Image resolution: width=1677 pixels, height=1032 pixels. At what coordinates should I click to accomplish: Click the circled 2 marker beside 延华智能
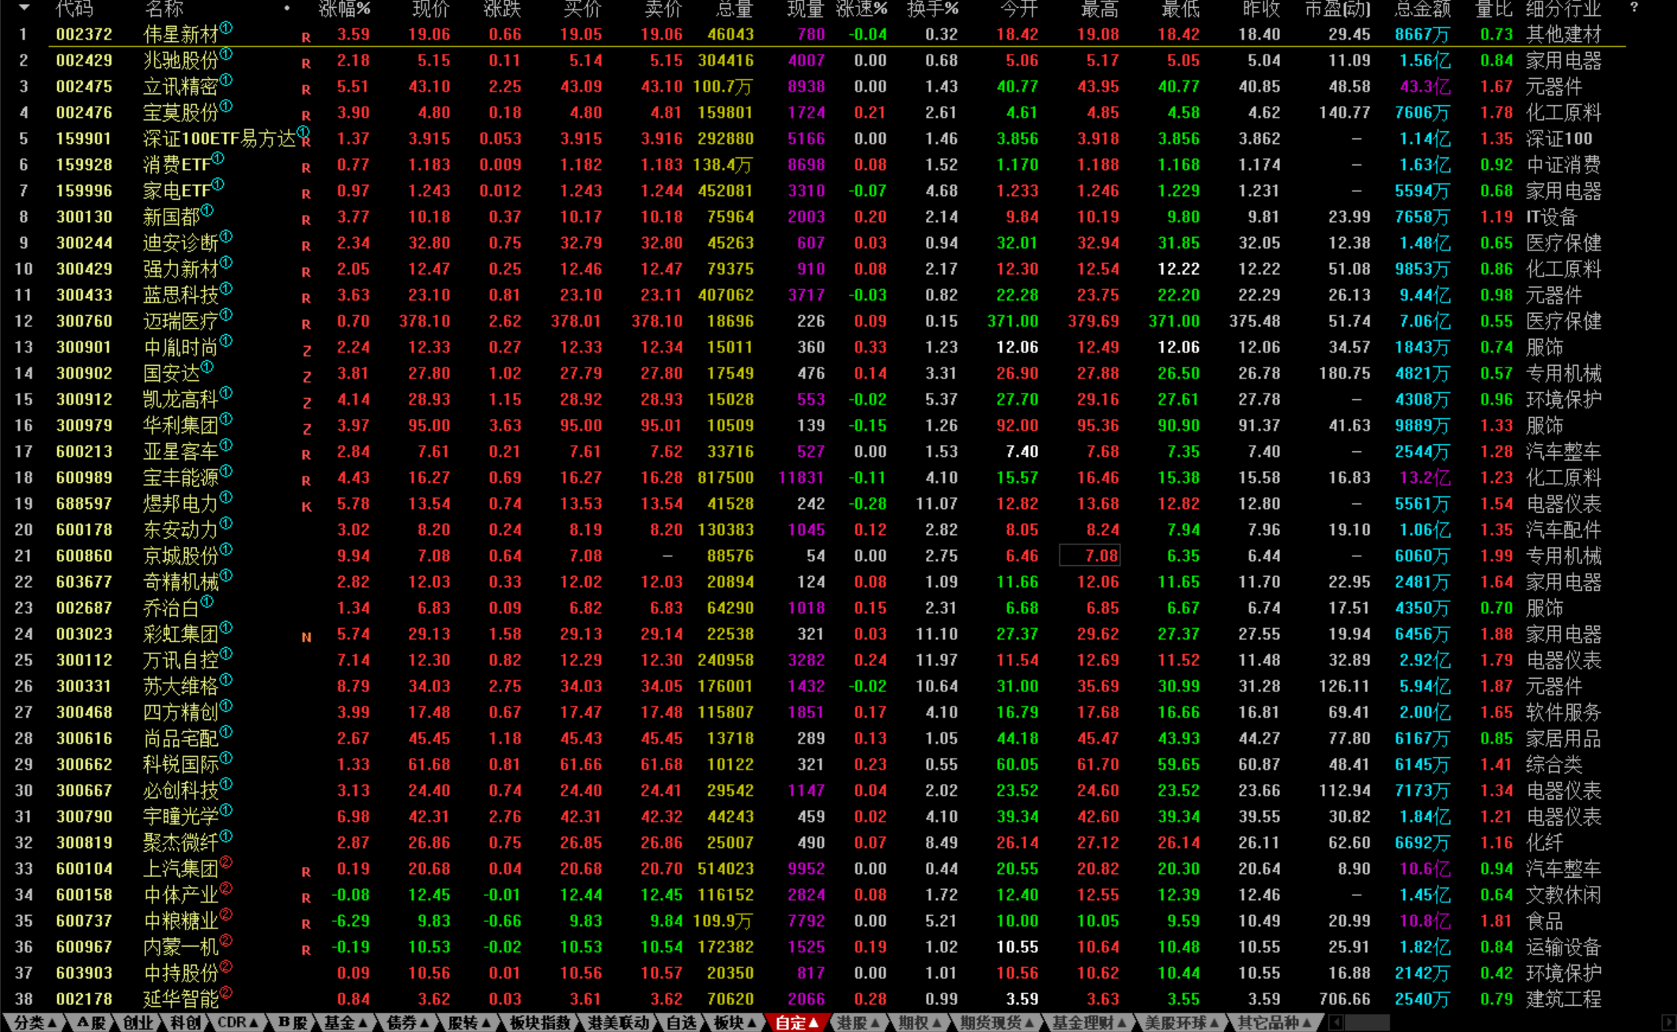(226, 993)
